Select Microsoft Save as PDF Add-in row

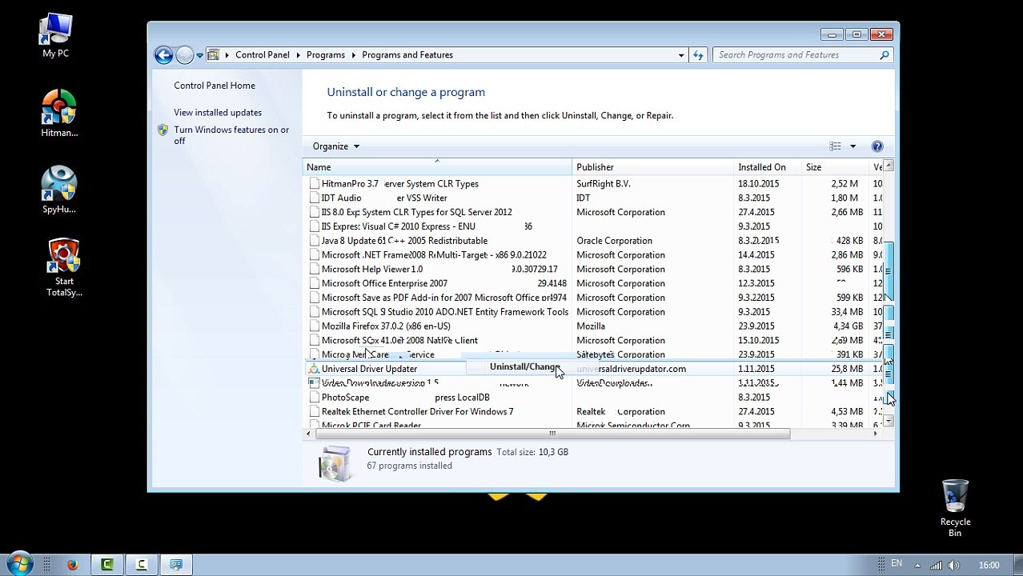pos(592,298)
